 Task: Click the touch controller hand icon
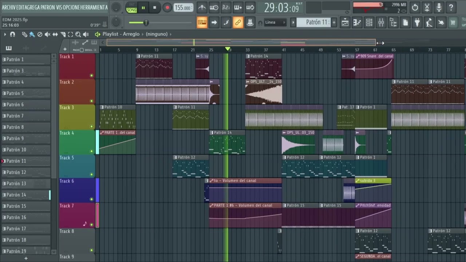pyautogui.click(x=441, y=23)
